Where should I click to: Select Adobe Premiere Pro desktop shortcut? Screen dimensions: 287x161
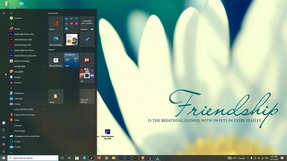pos(108,134)
